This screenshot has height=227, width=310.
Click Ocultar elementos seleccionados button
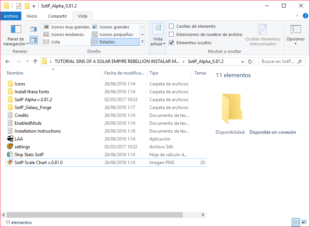pos(263,35)
